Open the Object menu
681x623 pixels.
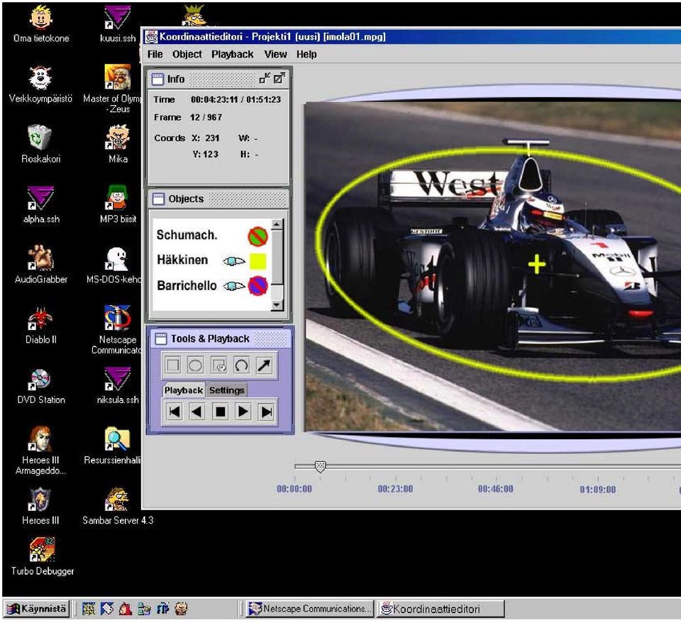point(187,55)
